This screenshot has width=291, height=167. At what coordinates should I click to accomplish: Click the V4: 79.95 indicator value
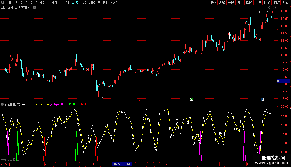click(x=28, y=104)
